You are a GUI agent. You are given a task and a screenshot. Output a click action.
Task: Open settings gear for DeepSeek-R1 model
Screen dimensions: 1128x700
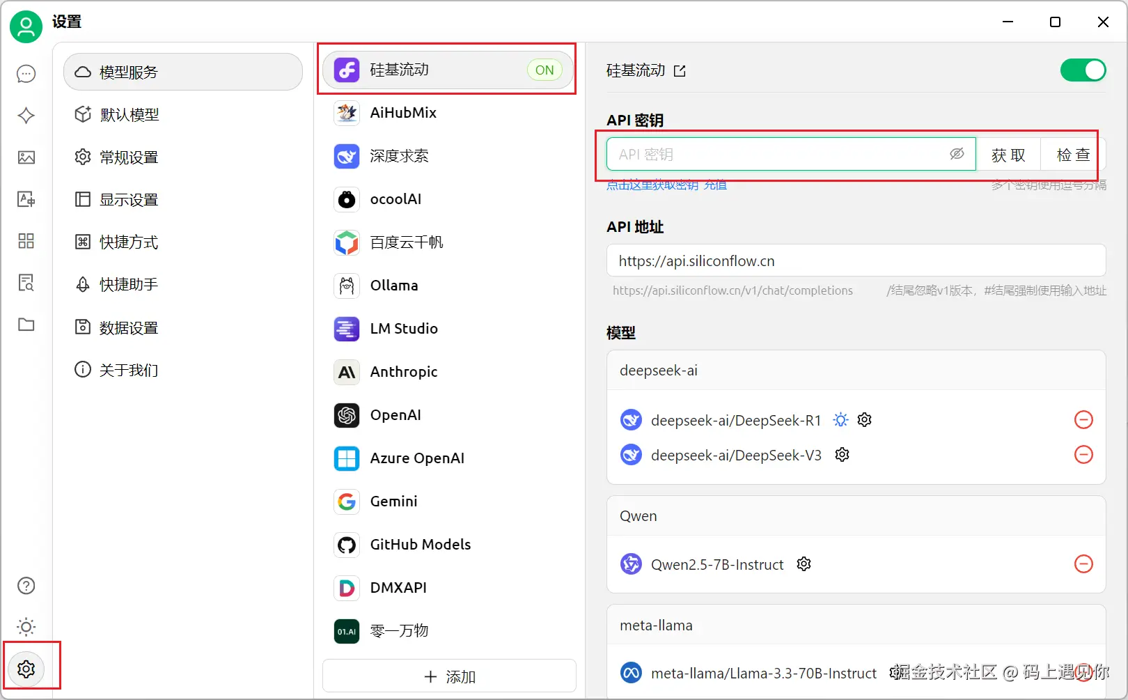(865, 420)
